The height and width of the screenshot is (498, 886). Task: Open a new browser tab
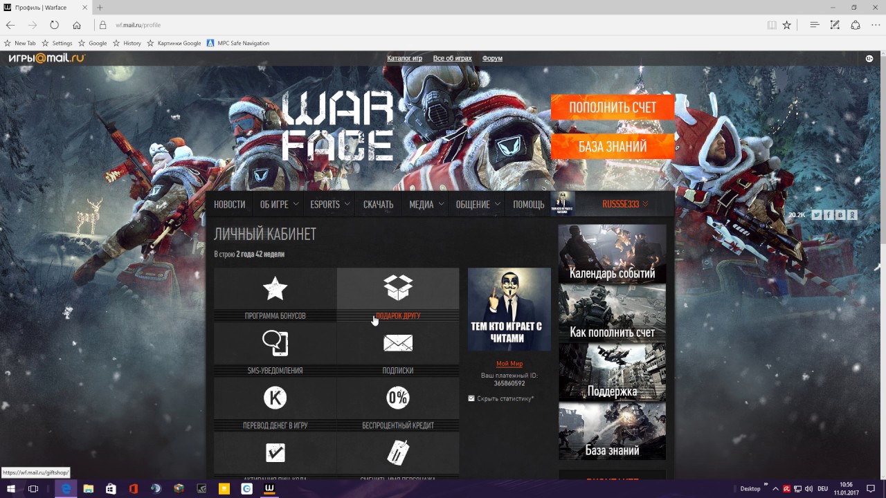100,8
